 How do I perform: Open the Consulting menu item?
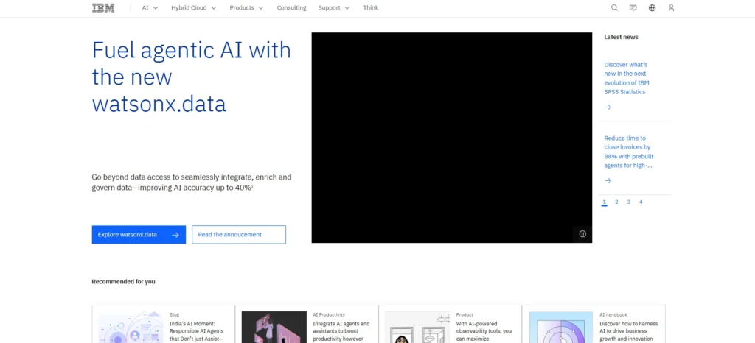click(291, 7)
